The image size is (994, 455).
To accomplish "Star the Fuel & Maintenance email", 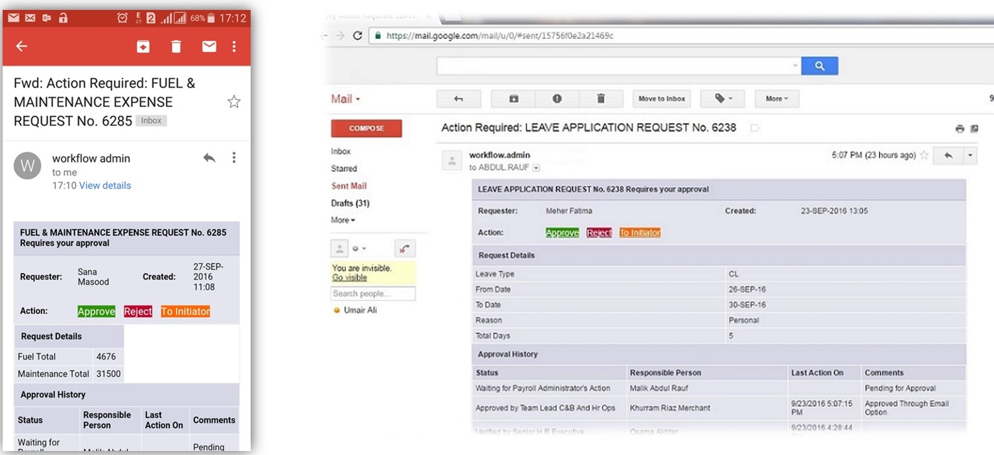I will (234, 102).
